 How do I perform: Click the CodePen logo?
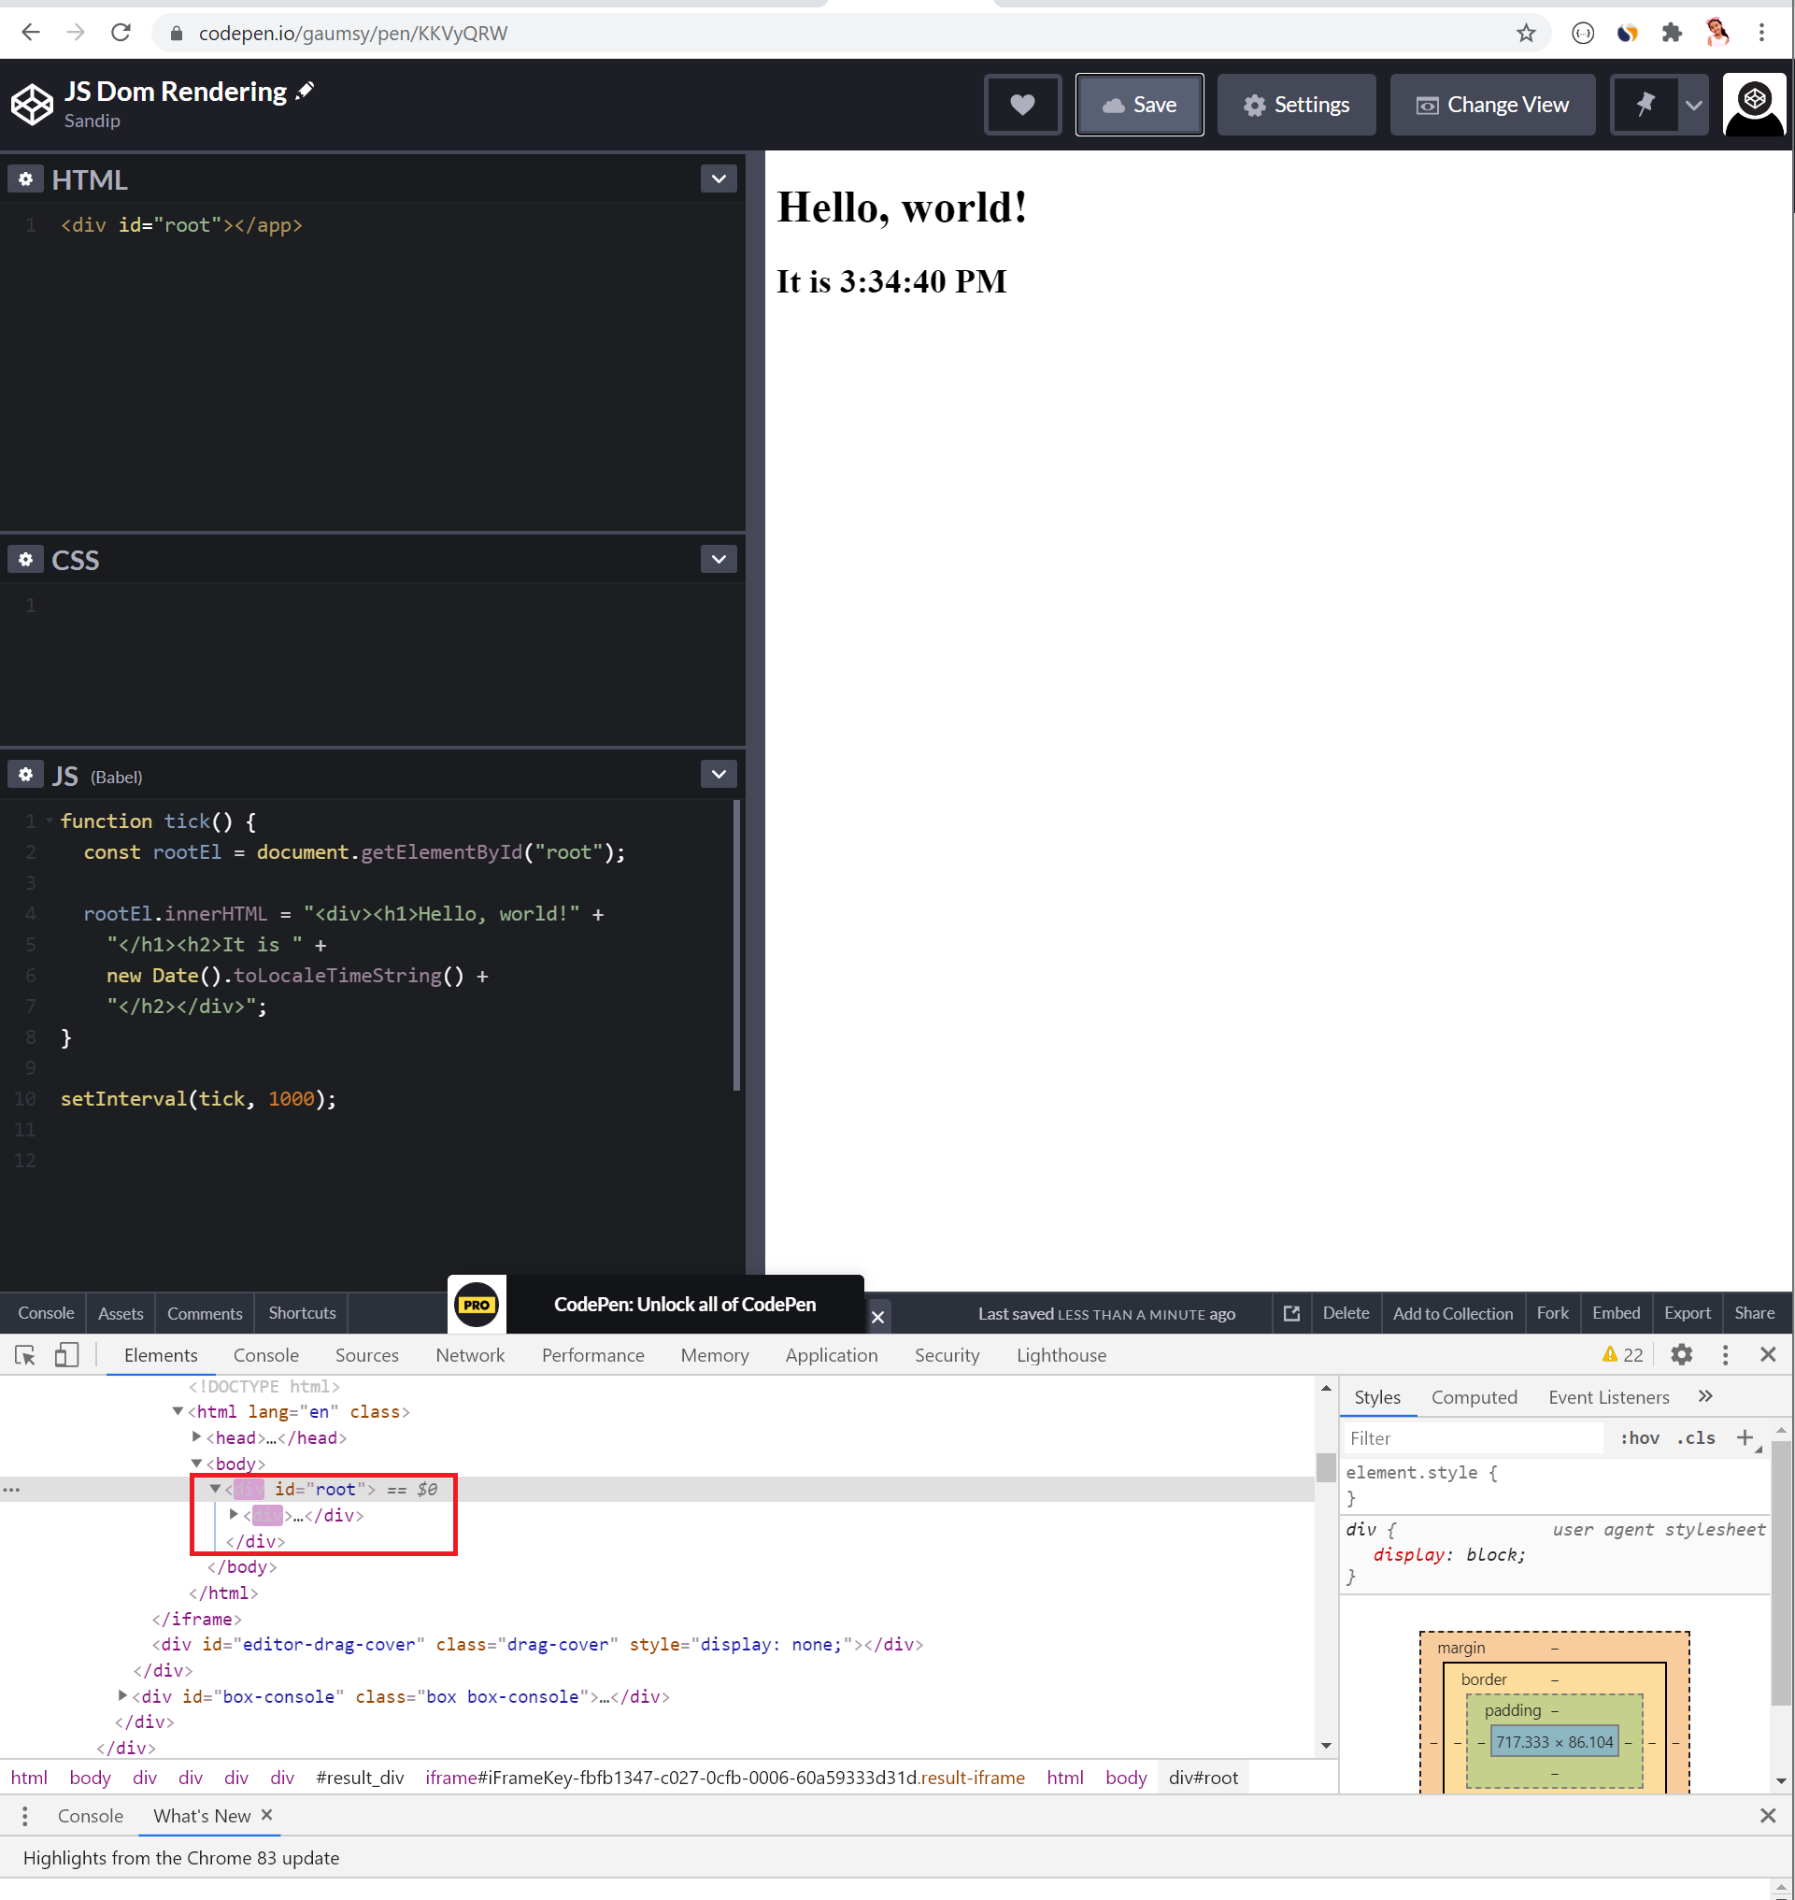[31, 105]
